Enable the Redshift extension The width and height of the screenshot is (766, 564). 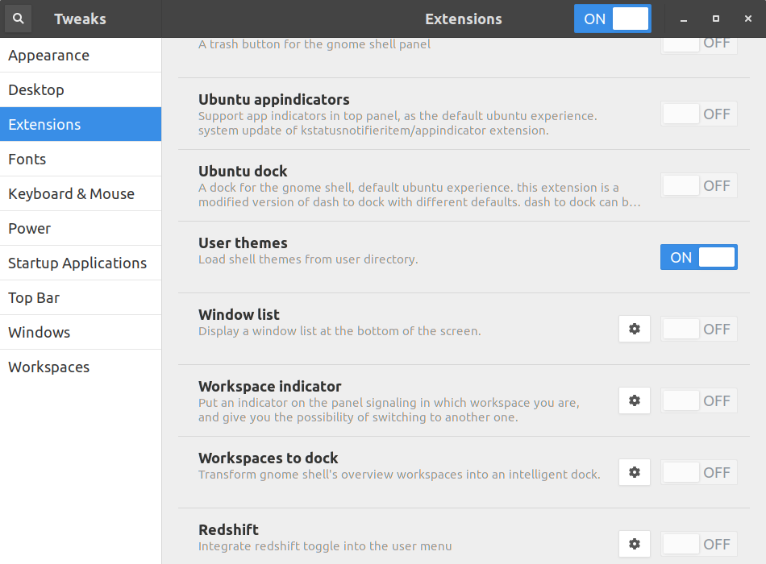point(698,544)
